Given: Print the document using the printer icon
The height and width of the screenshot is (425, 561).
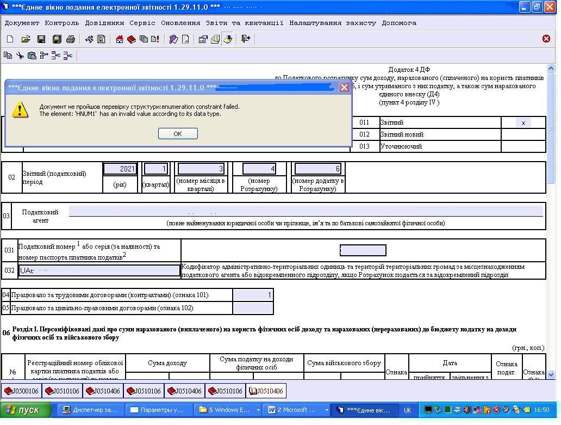Looking at the screenshot, I should tap(70, 39).
